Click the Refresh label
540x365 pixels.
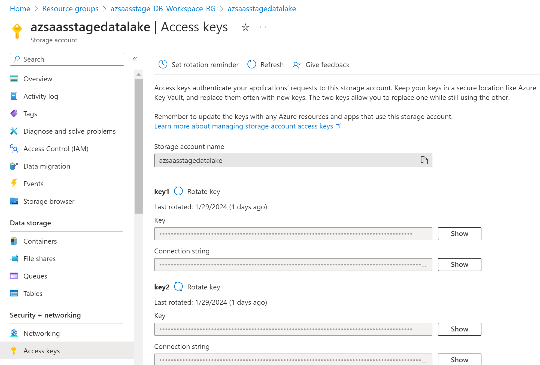(x=272, y=65)
